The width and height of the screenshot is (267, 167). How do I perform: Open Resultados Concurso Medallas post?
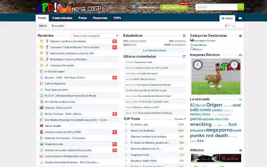pyautogui.click(x=68, y=59)
